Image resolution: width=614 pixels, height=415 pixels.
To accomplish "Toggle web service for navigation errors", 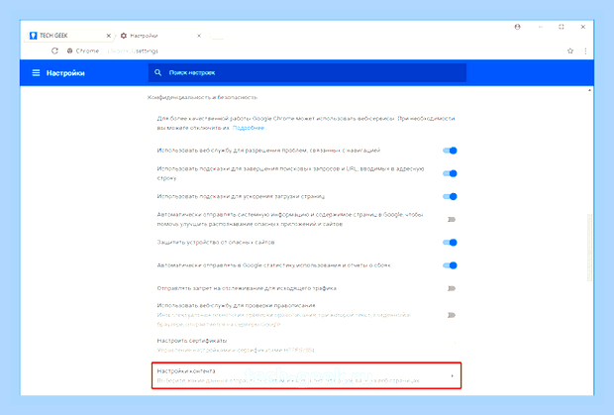I will 450,151.
